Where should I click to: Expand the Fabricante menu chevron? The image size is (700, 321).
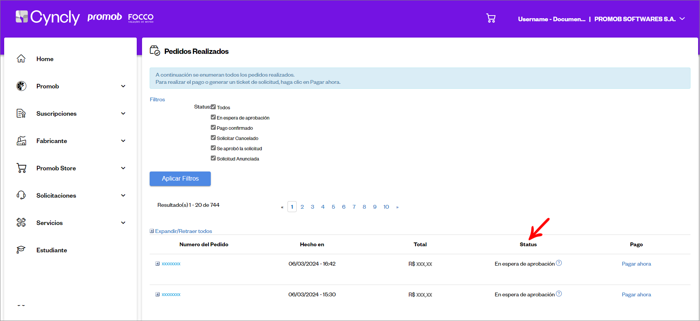(x=123, y=141)
